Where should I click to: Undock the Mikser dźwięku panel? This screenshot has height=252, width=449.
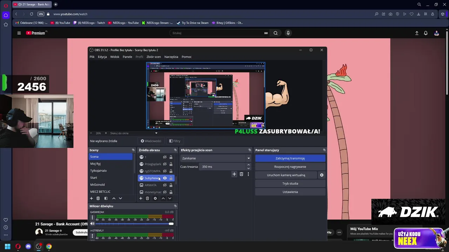point(175,206)
